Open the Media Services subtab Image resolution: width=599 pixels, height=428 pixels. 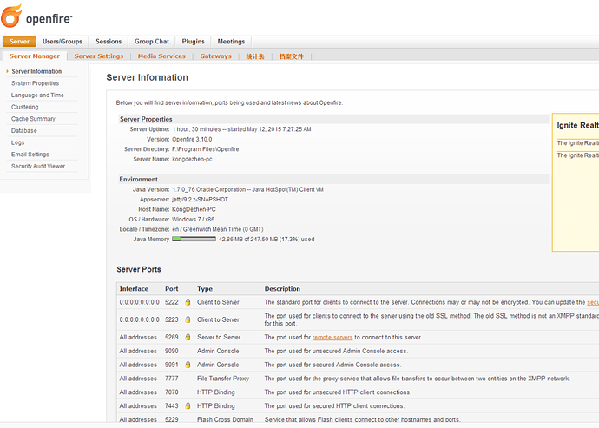[x=161, y=56]
